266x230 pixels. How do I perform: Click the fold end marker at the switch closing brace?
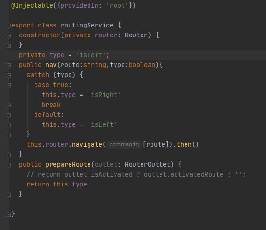tap(9, 135)
